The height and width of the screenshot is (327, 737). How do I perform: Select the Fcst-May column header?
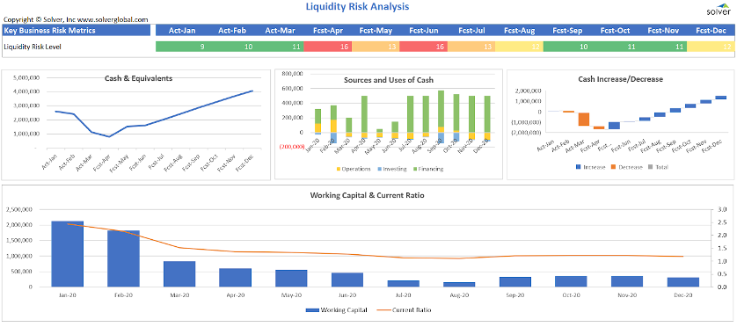376,31
